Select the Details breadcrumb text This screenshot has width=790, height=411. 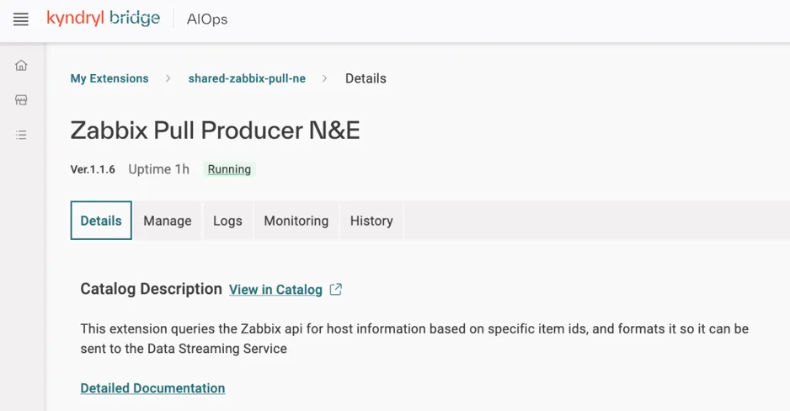[366, 78]
